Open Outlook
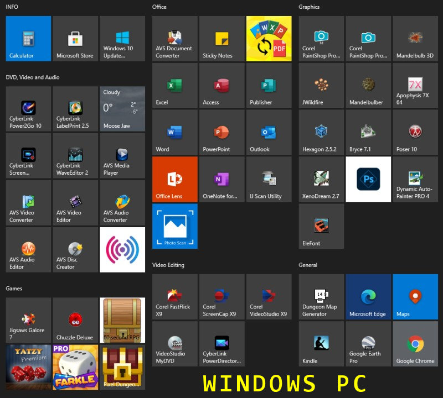 269,132
